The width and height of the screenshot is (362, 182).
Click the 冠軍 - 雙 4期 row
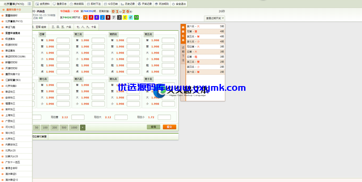coord(205,32)
